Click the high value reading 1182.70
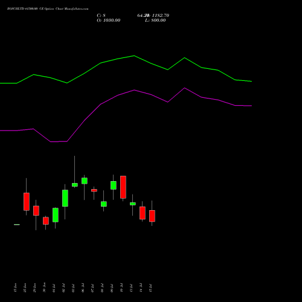 pos(161,16)
